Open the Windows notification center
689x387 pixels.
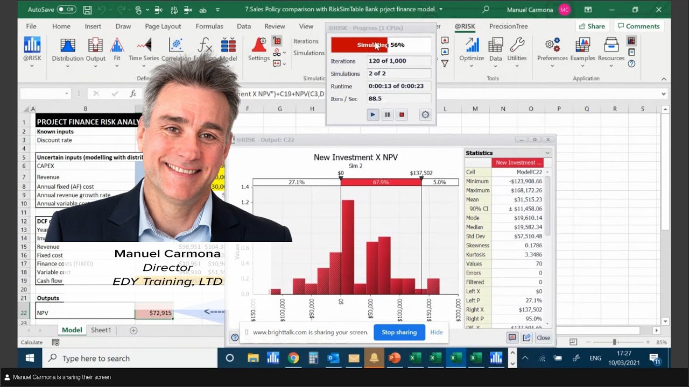pos(655,359)
